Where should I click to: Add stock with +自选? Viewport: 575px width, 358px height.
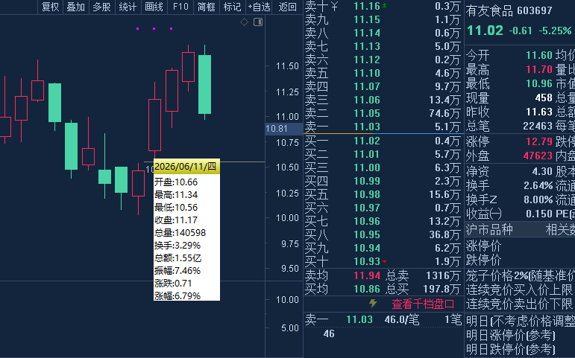259,7
